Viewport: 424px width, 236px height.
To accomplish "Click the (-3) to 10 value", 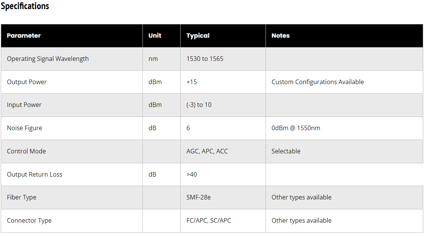I will click(x=199, y=105).
